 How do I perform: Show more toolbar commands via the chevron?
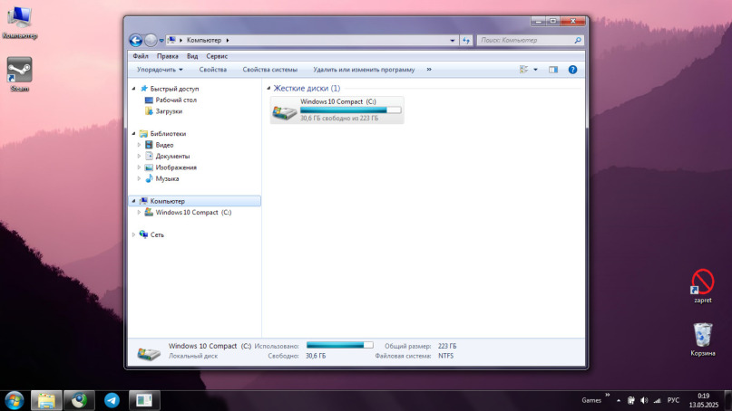429,70
